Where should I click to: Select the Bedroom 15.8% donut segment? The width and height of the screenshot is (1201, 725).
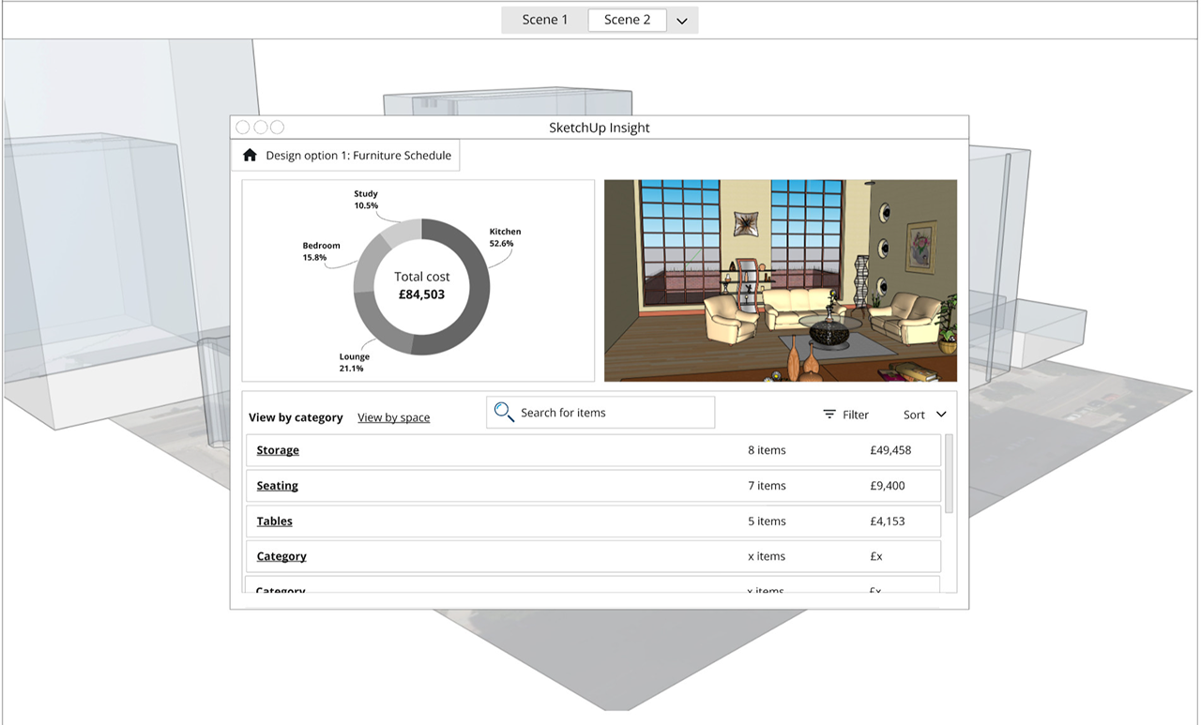click(367, 265)
